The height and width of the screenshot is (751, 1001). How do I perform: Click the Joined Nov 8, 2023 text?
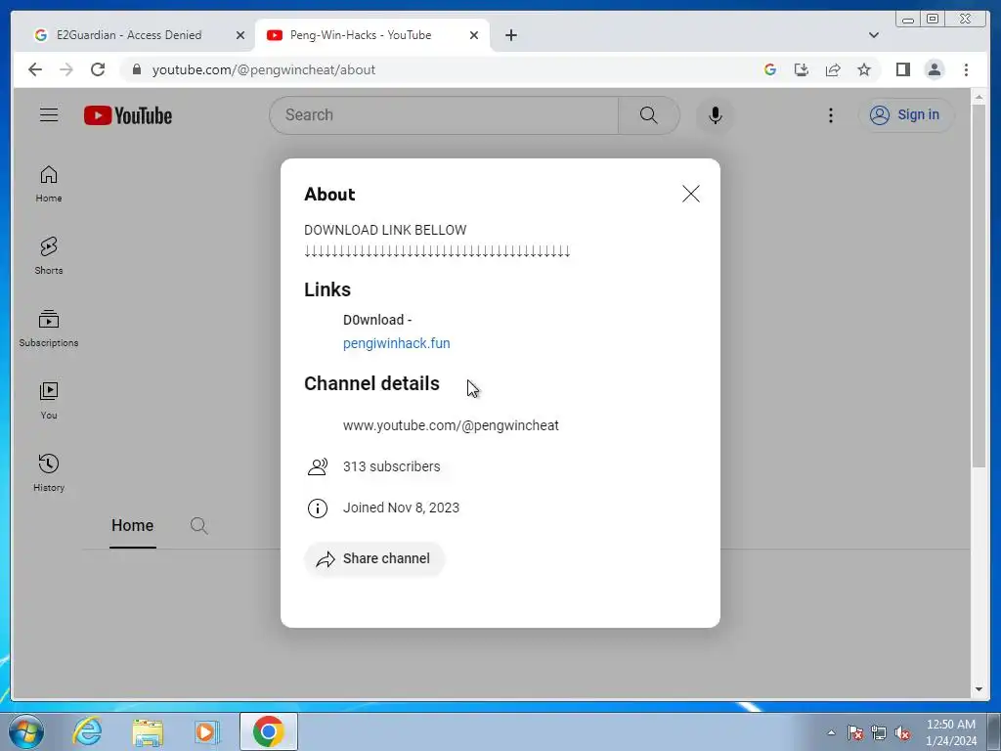401,508
